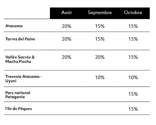Click Travesía Atacama-Uyuni 10% Septembre value
Image resolution: width=156 pixels, height=125 pixels.
pos(100,77)
